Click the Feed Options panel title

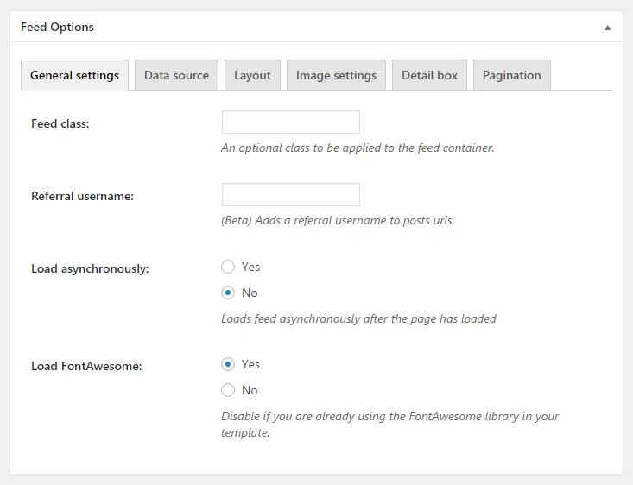[57, 27]
